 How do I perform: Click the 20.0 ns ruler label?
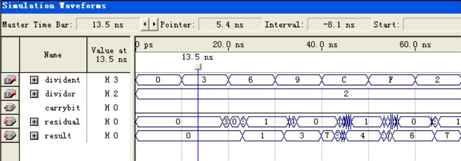(228, 45)
